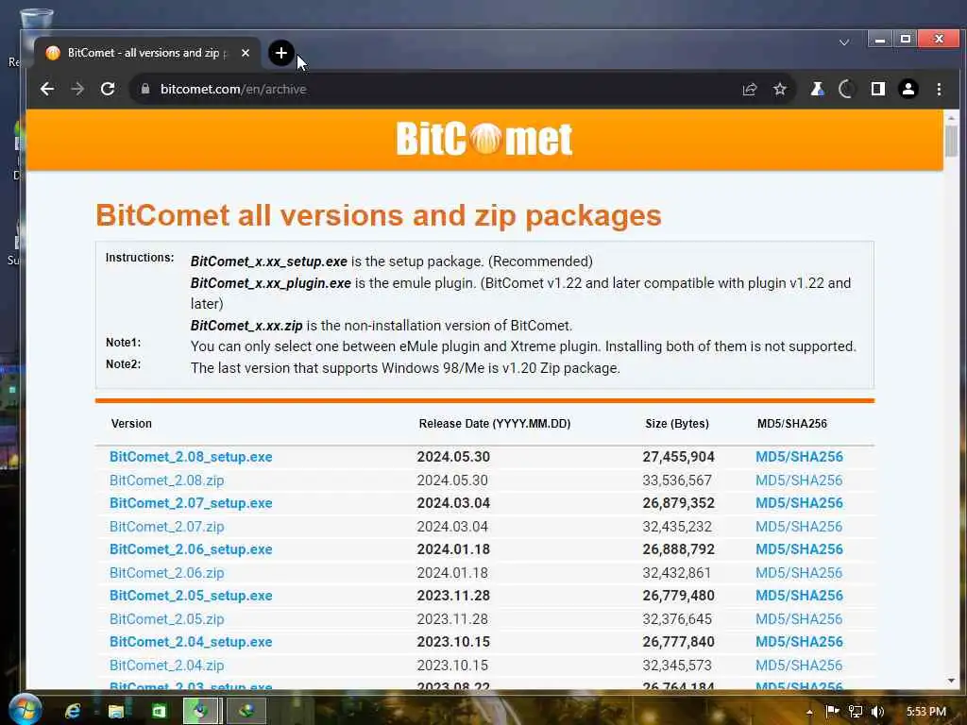Open the volume control tray icon
Image resolution: width=967 pixels, height=725 pixels.
point(877,712)
